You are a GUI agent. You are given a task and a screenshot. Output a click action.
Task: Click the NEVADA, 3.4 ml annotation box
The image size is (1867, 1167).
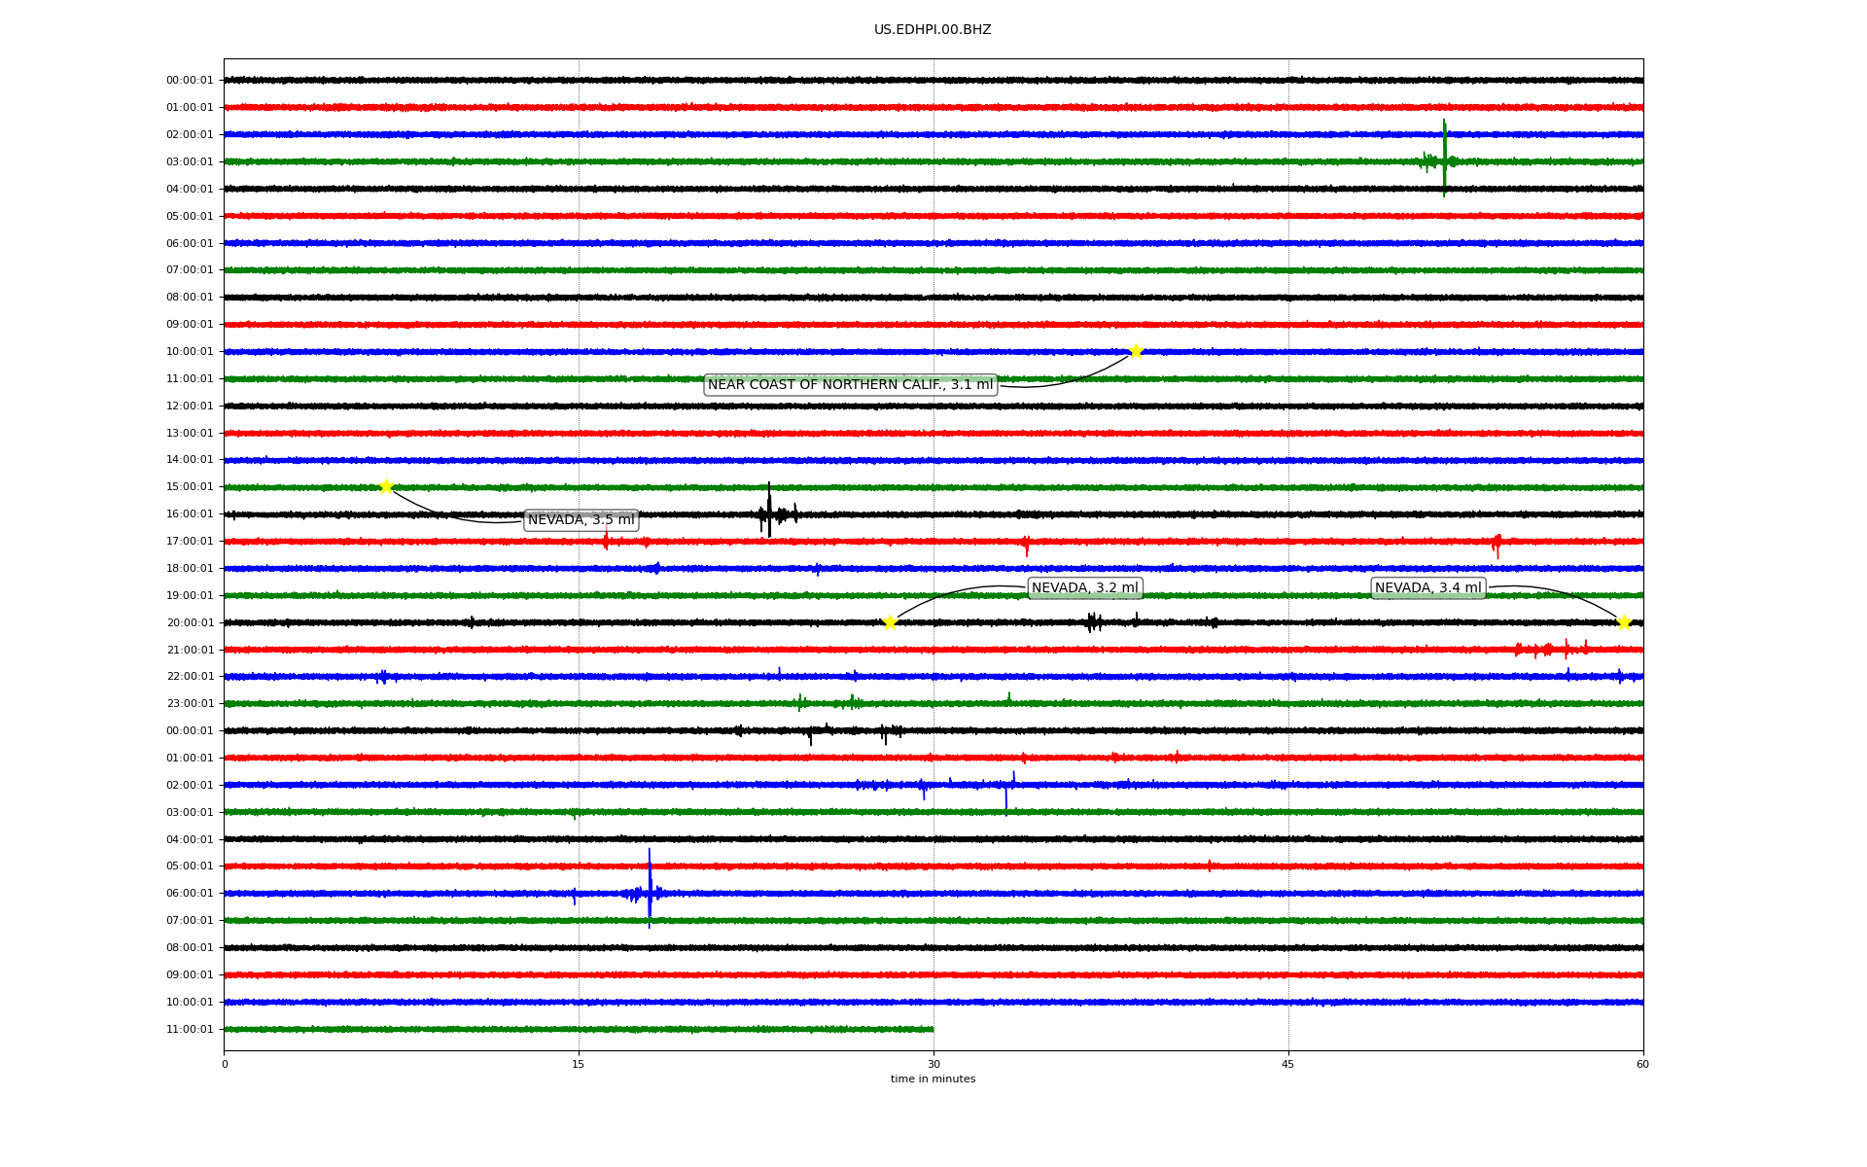pos(1427,587)
